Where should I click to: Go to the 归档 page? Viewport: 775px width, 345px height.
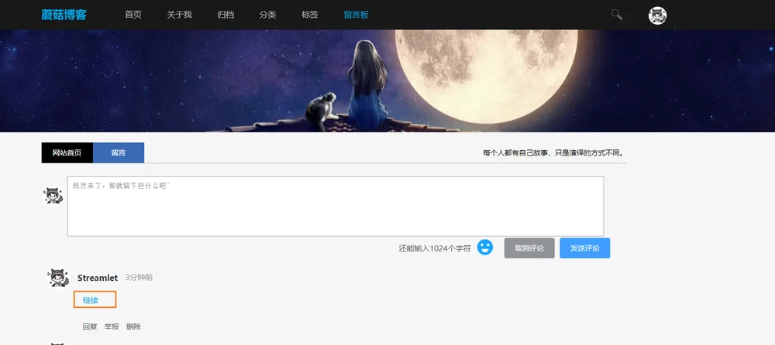pyautogui.click(x=226, y=15)
